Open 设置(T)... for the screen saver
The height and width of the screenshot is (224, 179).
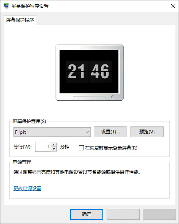(110, 132)
